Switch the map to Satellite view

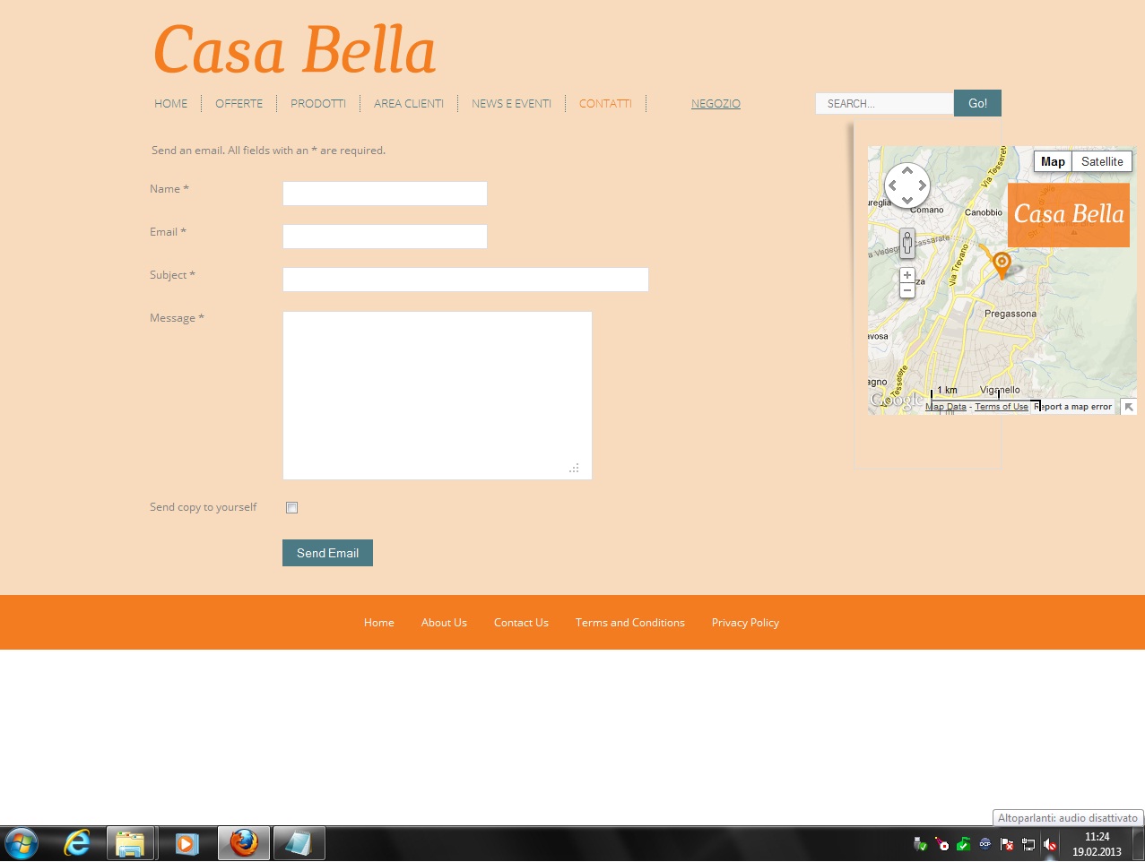pos(1102,161)
